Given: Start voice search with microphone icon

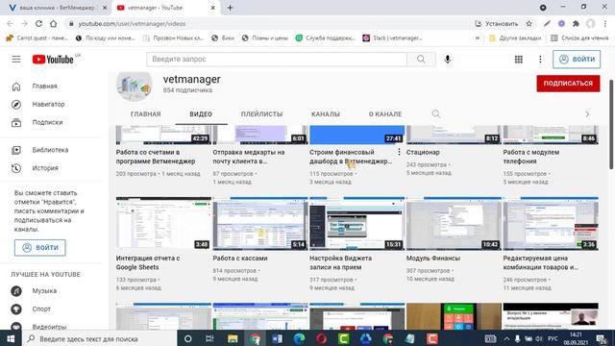Looking at the screenshot, I should tap(448, 60).
